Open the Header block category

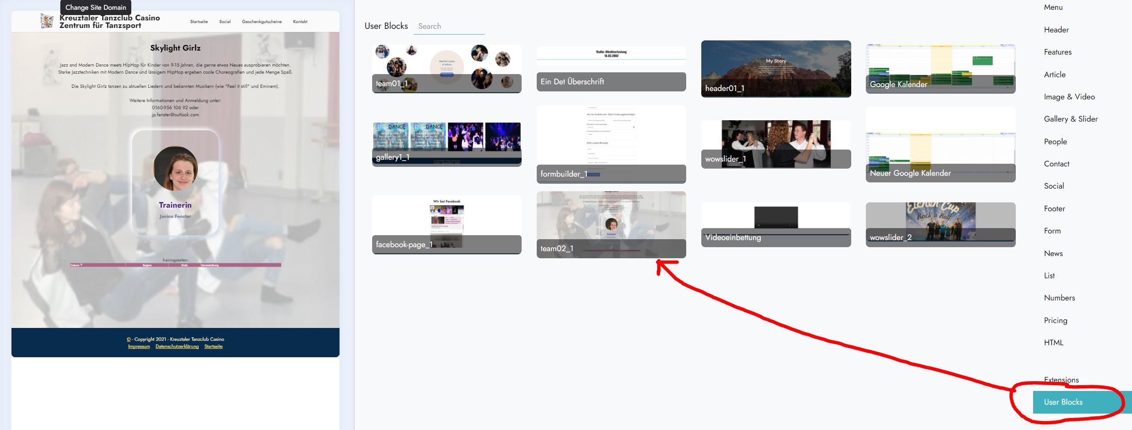click(1056, 30)
